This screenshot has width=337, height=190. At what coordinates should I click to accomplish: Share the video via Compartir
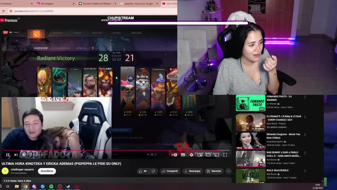click(170, 171)
